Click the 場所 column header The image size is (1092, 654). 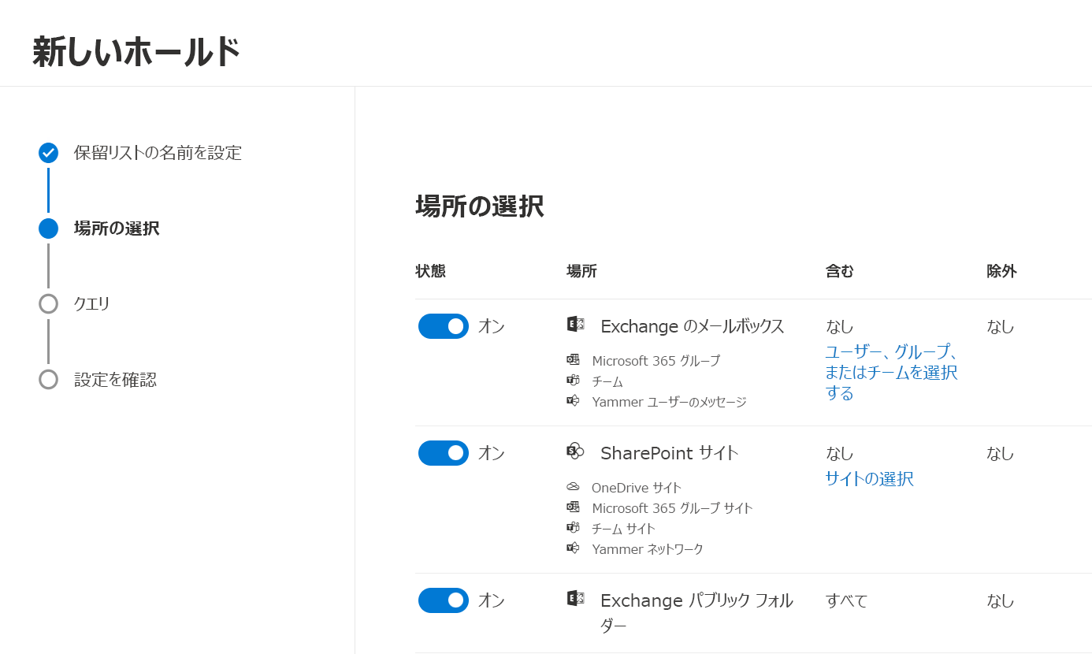581,271
